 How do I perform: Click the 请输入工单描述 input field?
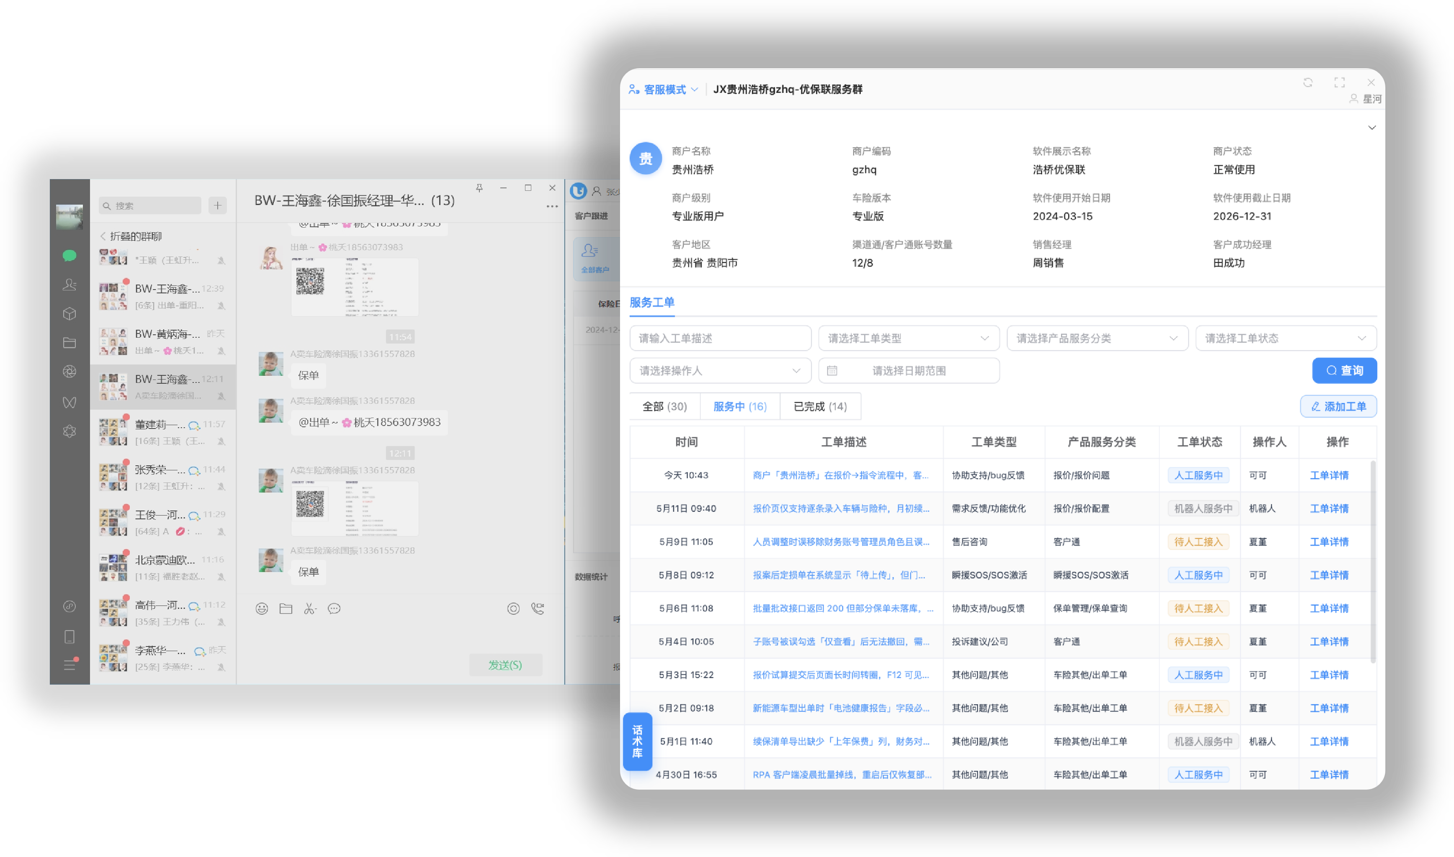tap(721, 339)
